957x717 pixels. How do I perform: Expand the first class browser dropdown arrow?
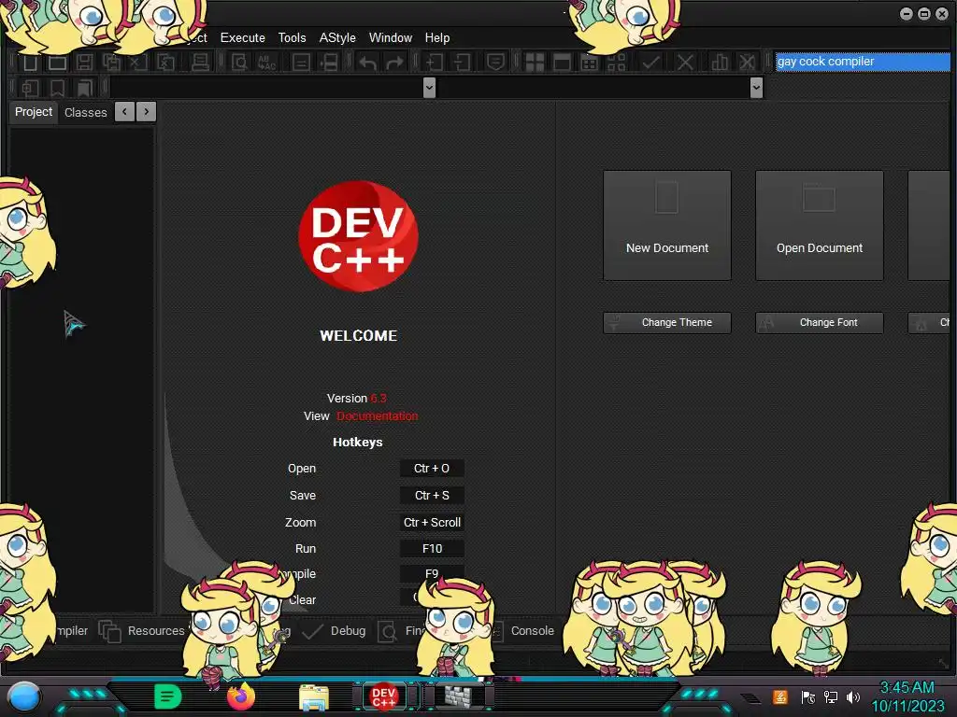(429, 88)
